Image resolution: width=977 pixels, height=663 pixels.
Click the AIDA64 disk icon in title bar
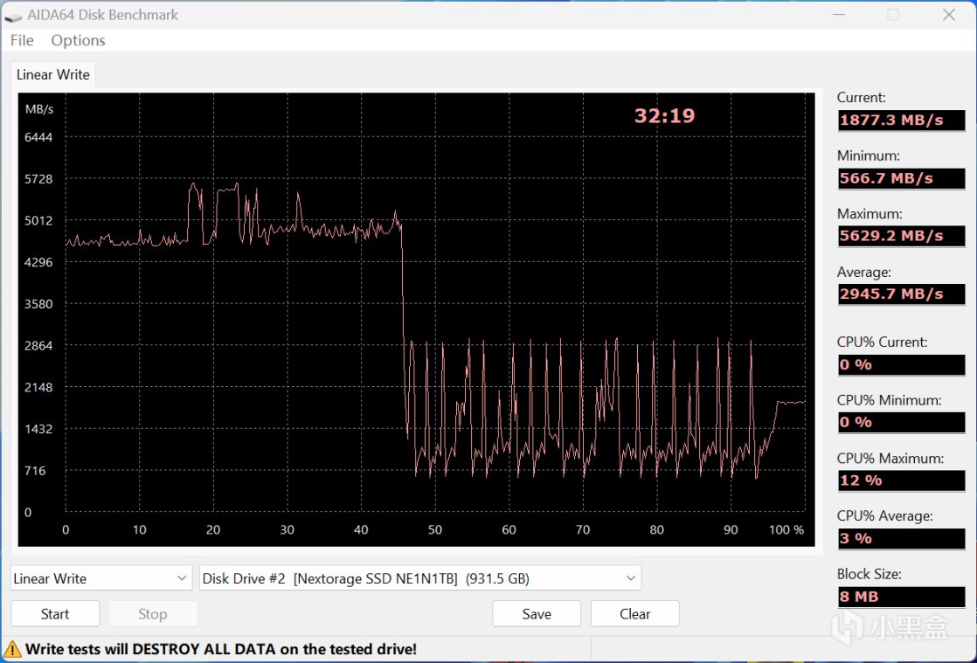click(x=12, y=16)
